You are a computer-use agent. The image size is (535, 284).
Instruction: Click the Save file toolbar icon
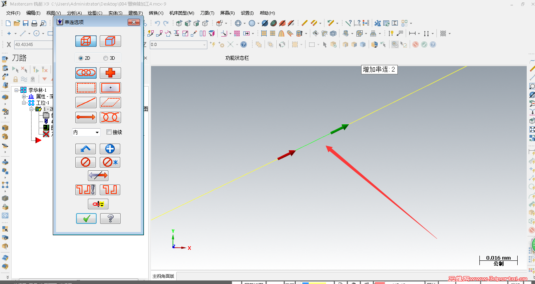tap(25, 23)
